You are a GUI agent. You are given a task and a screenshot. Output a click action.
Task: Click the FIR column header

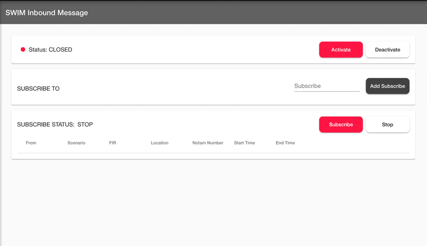point(112,143)
